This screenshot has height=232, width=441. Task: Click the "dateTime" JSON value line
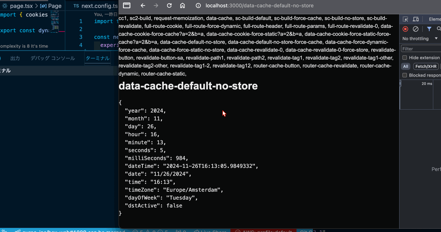click(x=192, y=166)
